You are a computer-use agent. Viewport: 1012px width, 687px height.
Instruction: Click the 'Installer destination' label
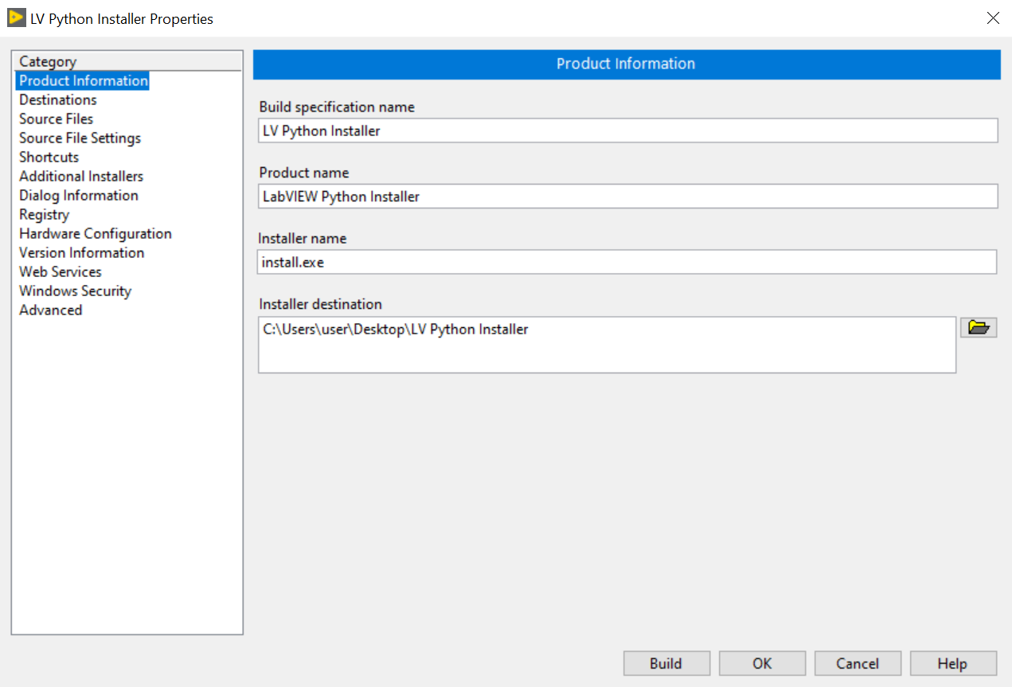point(321,304)
